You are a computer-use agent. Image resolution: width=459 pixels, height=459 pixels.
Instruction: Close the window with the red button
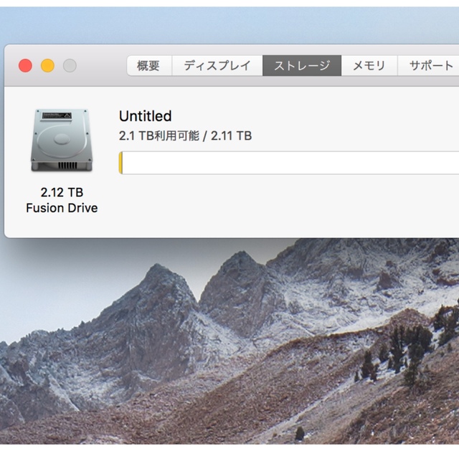(x=26, y=65)
